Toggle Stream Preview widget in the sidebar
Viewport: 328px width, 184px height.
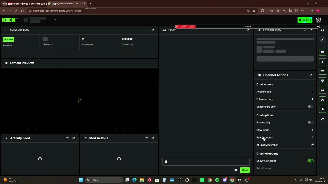coord(323,52)
